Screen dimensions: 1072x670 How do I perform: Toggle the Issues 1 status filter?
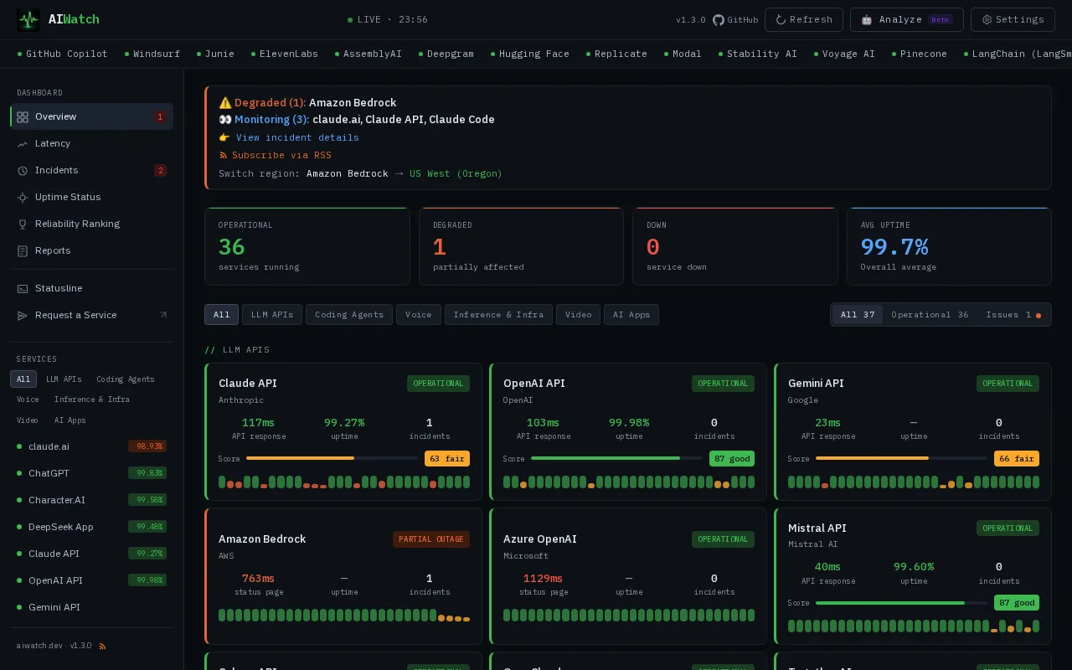(1013, 315)
